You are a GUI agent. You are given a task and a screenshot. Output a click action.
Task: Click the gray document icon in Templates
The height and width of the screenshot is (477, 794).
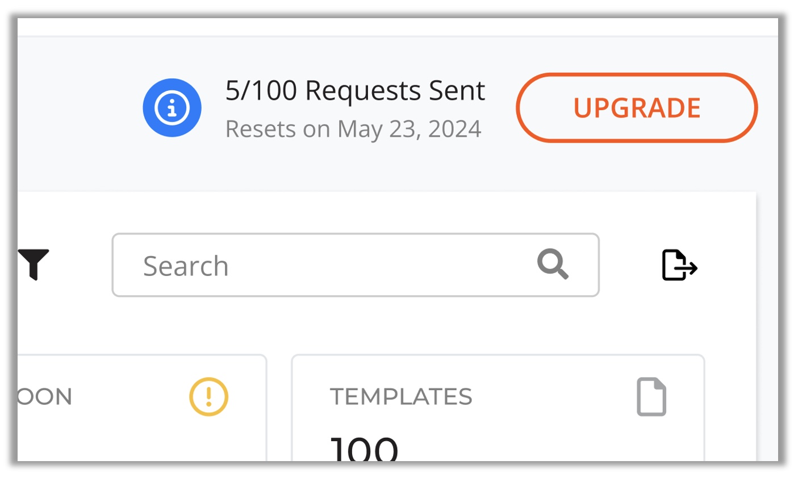651,397
